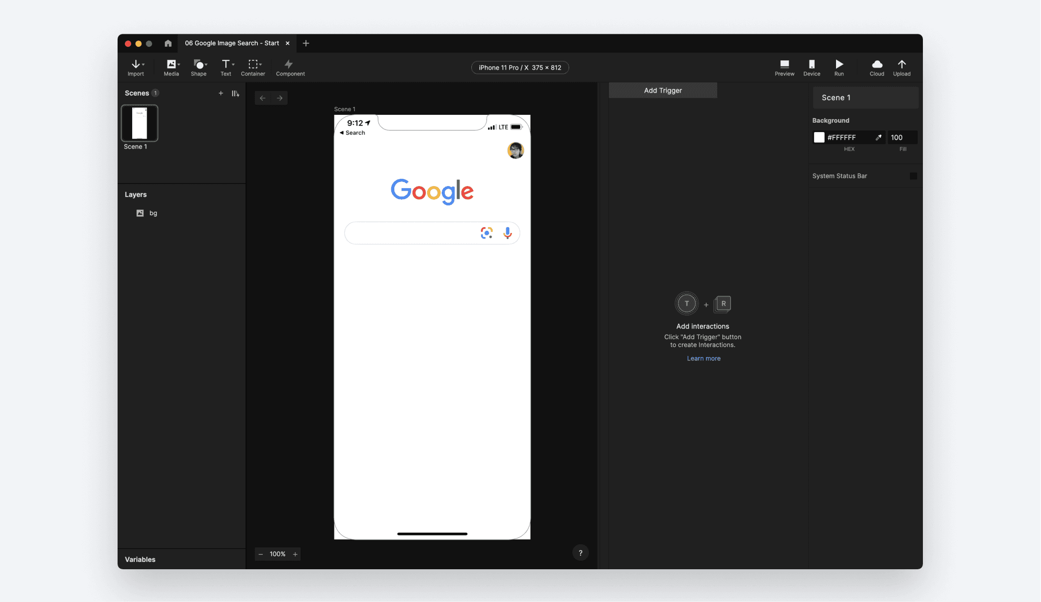The width and height of the screenshot is (1041, 602).
Task: Zoom out with the minus button
Action: pos(261,554)
